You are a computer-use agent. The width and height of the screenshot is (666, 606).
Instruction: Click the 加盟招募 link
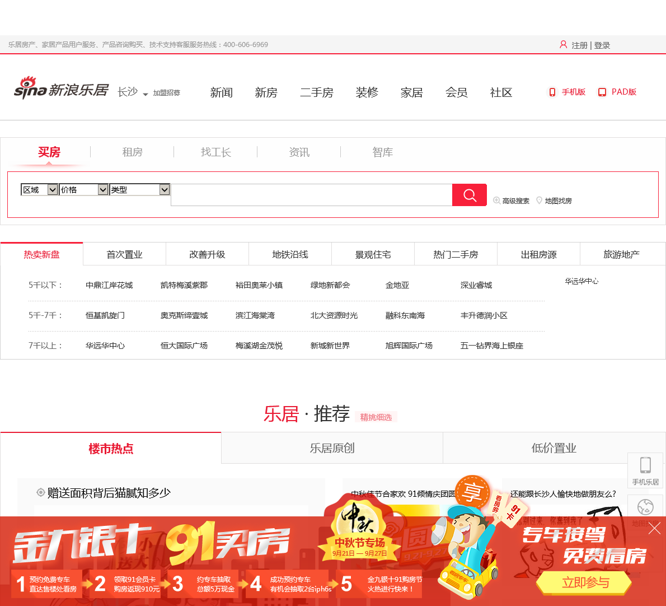[167, 92]
